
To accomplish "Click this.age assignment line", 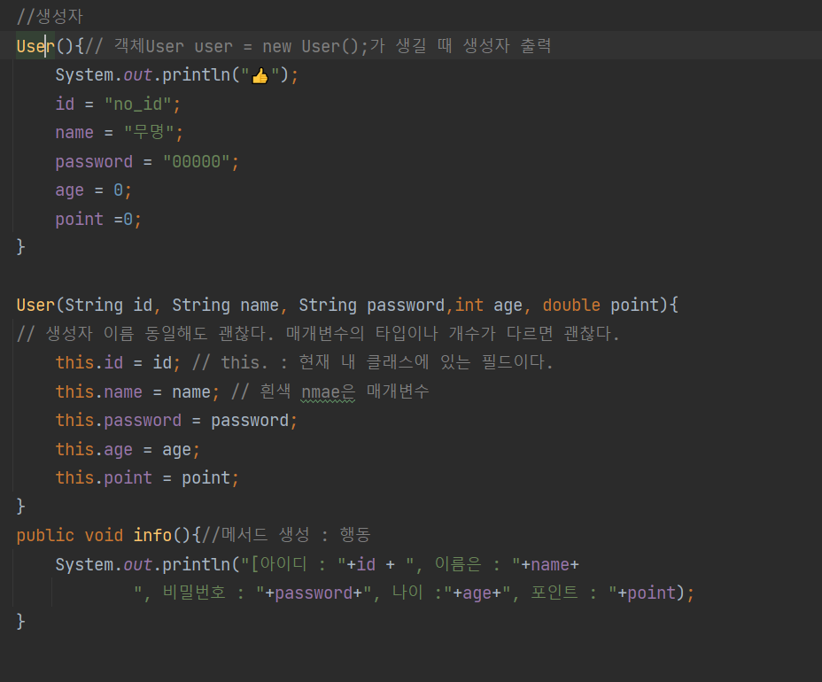I will [x=128, y=450].
